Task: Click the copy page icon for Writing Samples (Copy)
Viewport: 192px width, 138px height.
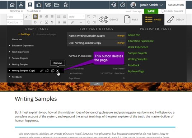Action: 53,71
